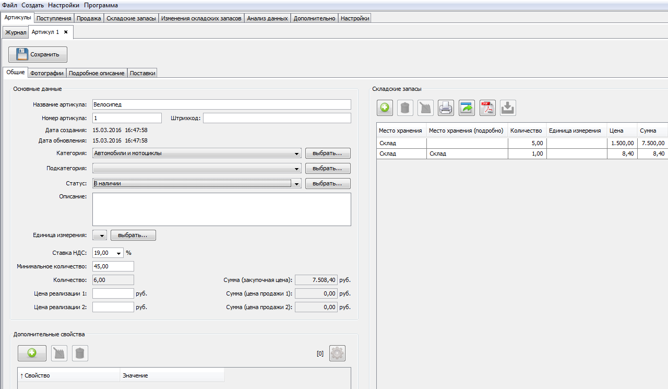Open the Единица измерения dropdown
This screenshot has height=389, width=668.
pyautogui.click(x=100, y=235)
